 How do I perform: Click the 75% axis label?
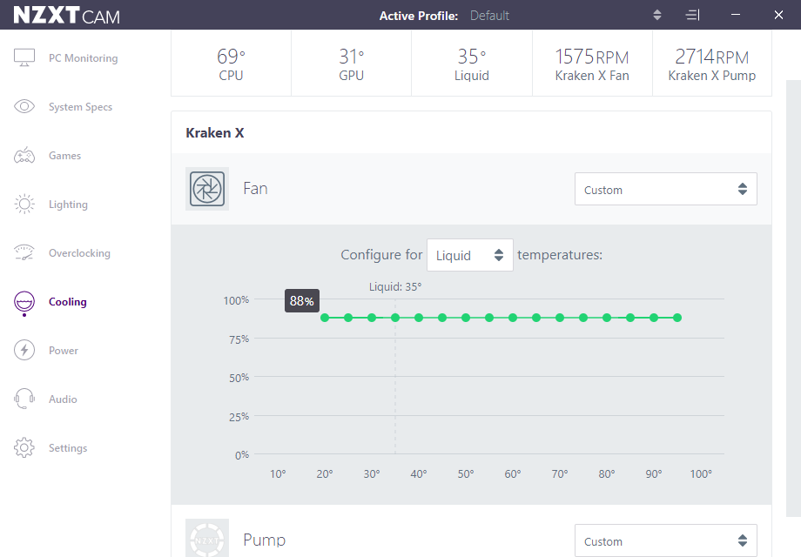(239, 339)
